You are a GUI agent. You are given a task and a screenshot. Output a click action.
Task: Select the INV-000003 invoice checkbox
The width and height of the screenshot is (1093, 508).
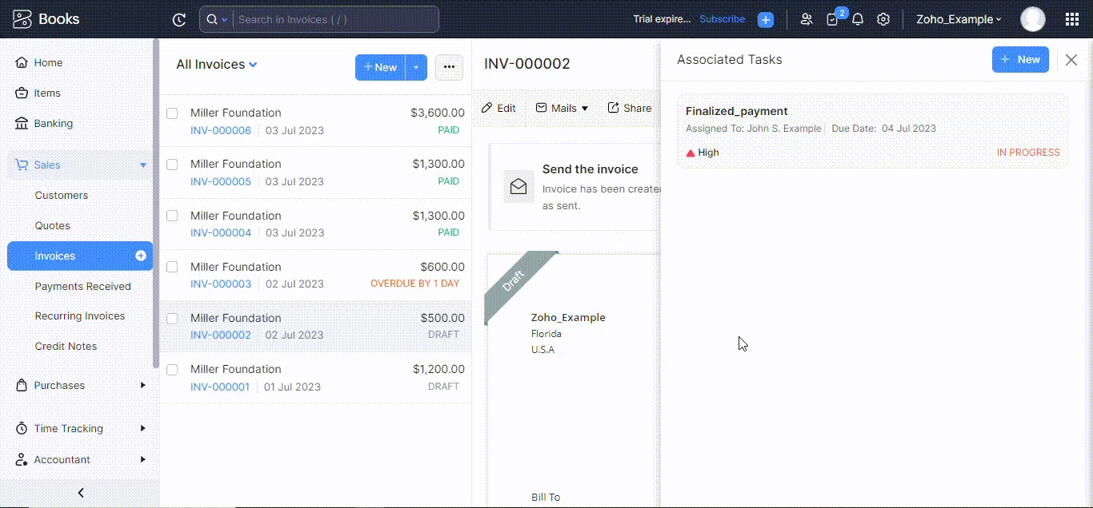click(x=172, y=267)
